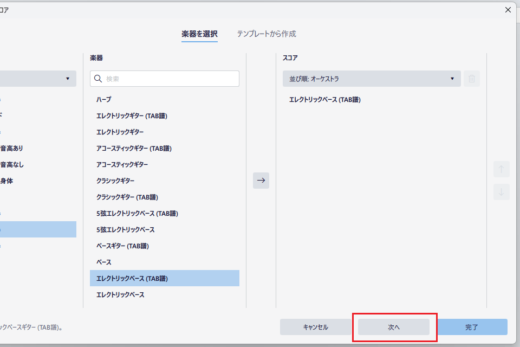520x347 pixels.
Task: Click the right arrow add-instrument button
Action: (x=261, y=181)
